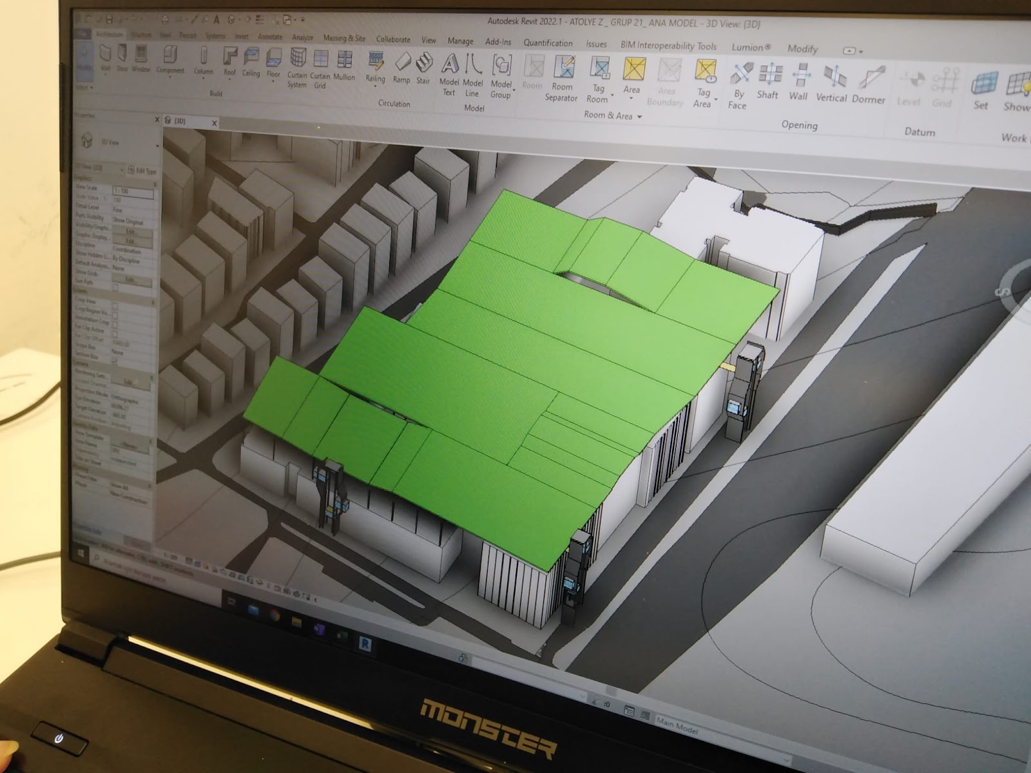Select the Ramp tool
Image resolution: width=1031 pixels, height=773 pixels.
[x=401, y=68]
